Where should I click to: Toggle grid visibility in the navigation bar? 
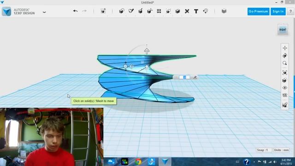285,95
